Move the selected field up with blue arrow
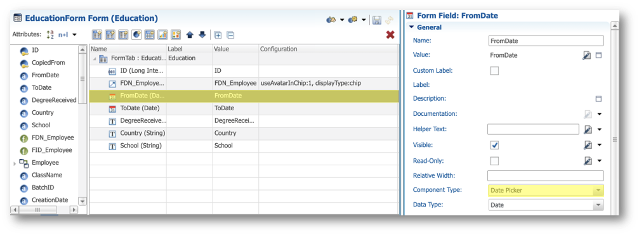The image size is (639, 235). (190, 35)
